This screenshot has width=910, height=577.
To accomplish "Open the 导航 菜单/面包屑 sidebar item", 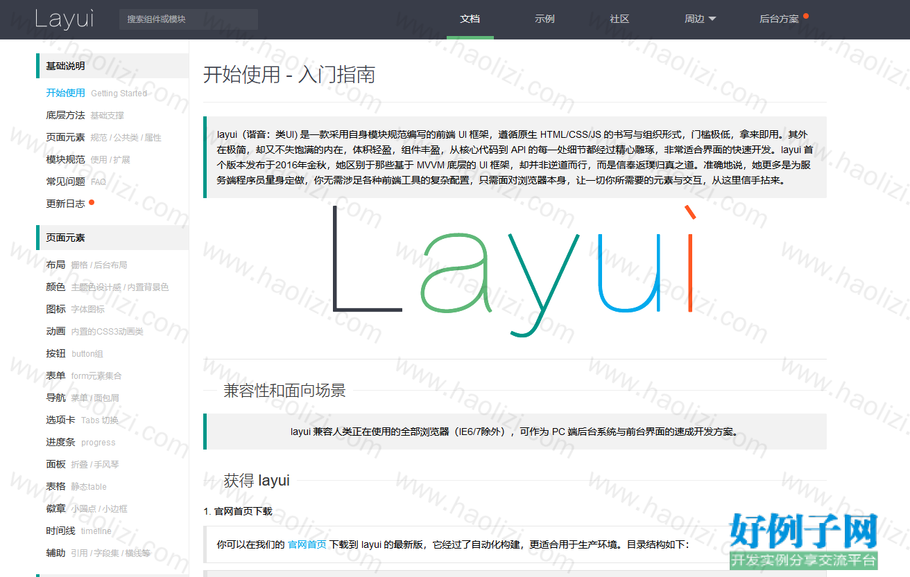I will tap(83, 398).
